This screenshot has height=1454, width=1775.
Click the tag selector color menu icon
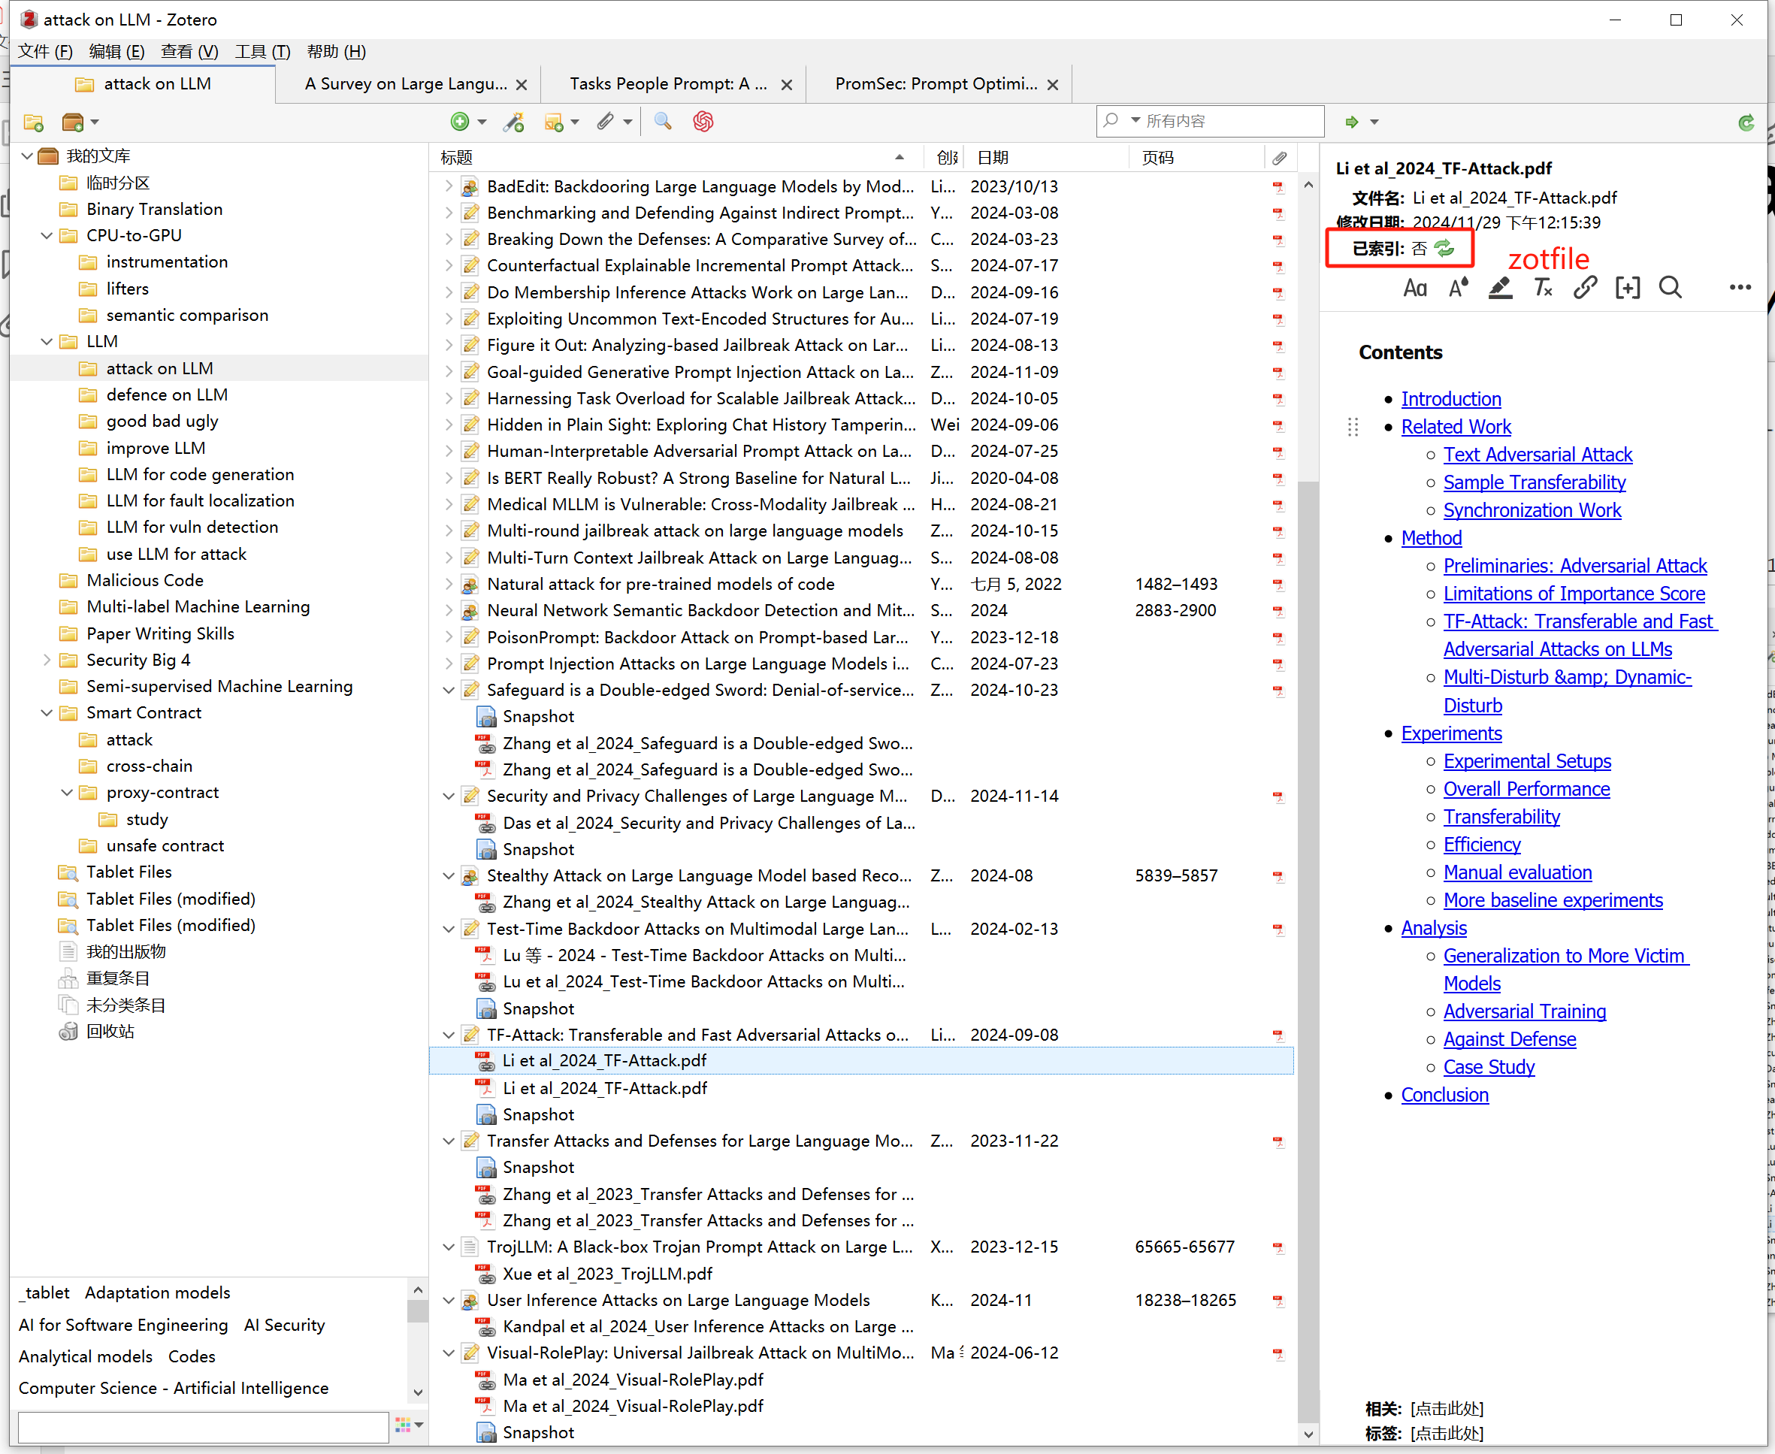[x=409, y=1425]
